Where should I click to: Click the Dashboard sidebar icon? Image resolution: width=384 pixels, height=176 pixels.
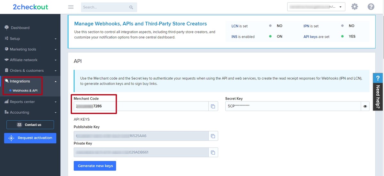pos(7,28)
